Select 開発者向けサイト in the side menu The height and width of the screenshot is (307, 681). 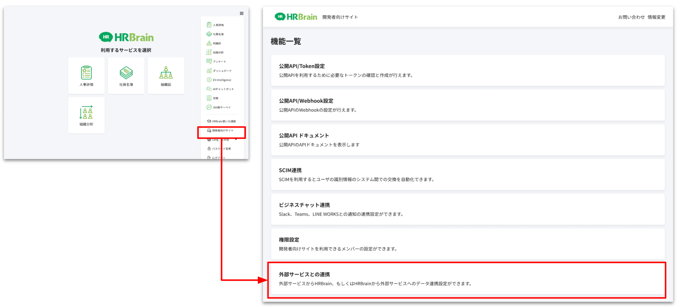[223, 131]
